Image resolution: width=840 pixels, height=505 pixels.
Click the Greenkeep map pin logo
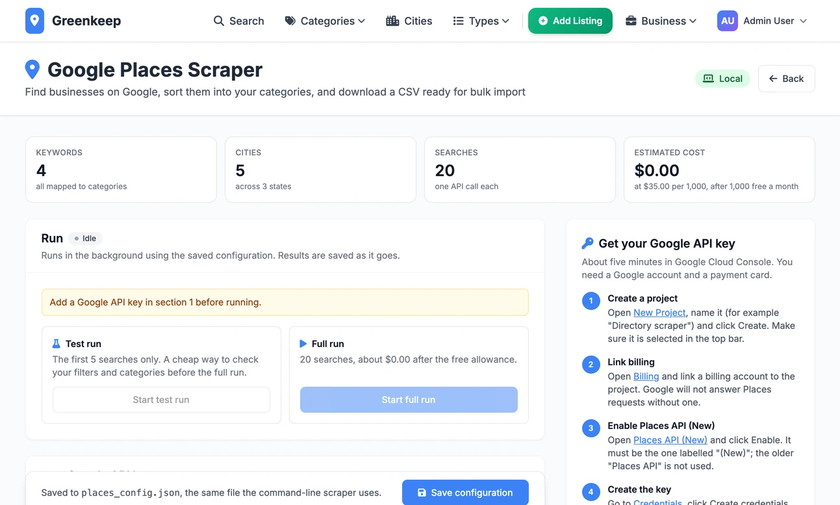pos(34,21)
